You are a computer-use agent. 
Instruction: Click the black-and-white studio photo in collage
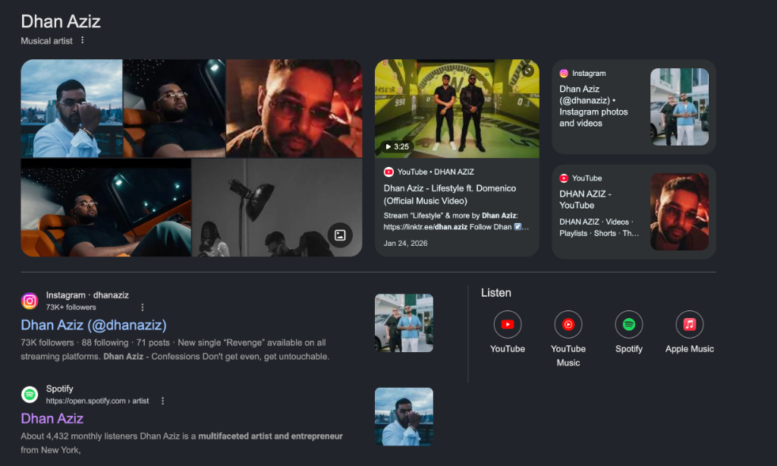point(276,208)
